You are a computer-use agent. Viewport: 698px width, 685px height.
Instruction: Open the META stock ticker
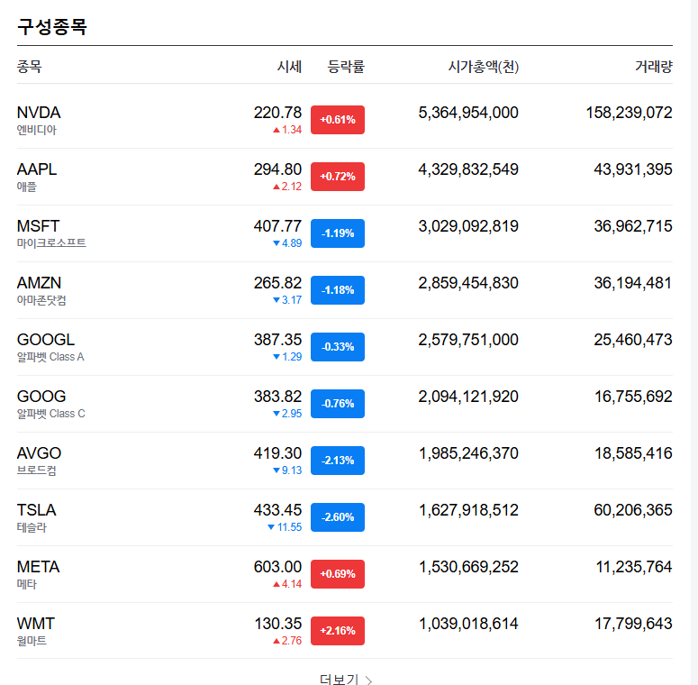tap(39, 567)
